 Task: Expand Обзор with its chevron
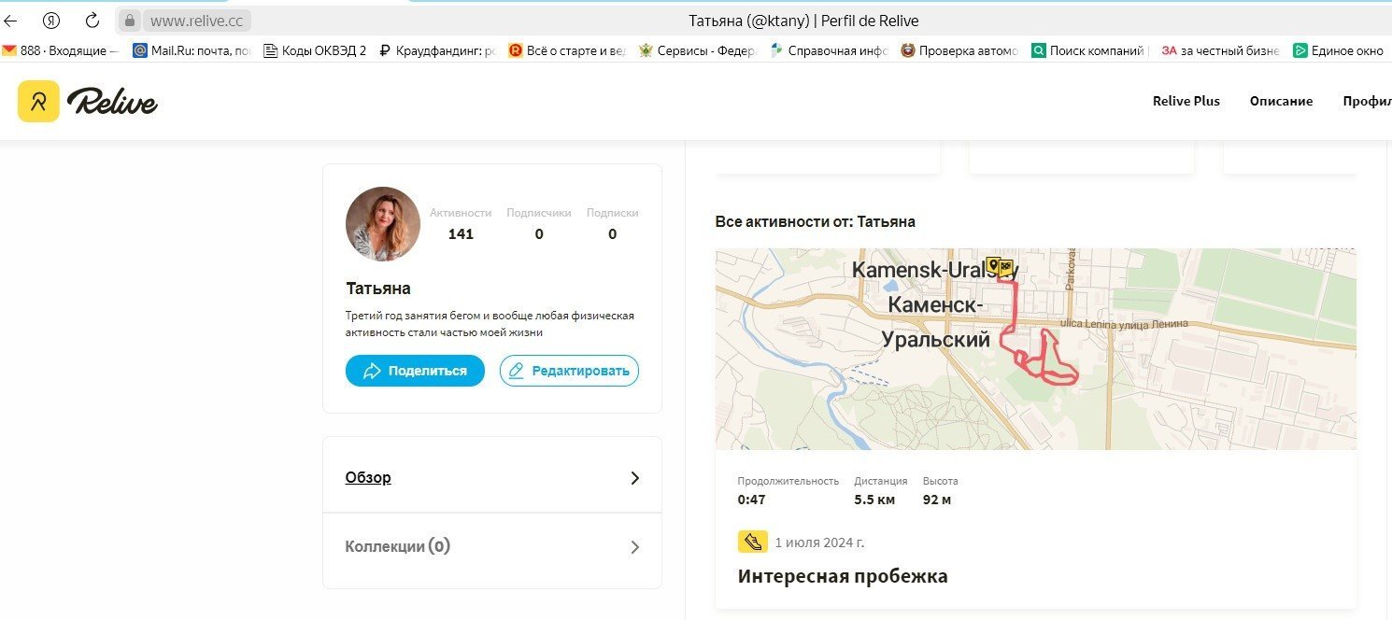(635, 478)
